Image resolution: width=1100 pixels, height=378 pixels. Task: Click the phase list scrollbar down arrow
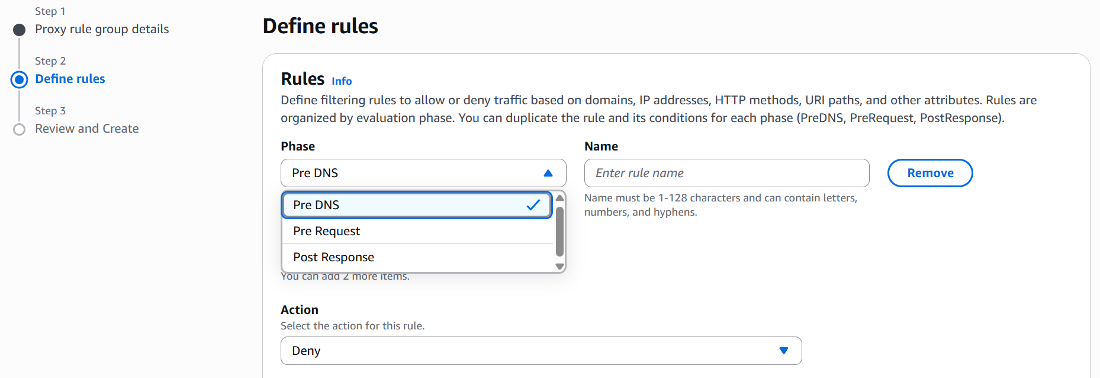[x=559, y=267]
